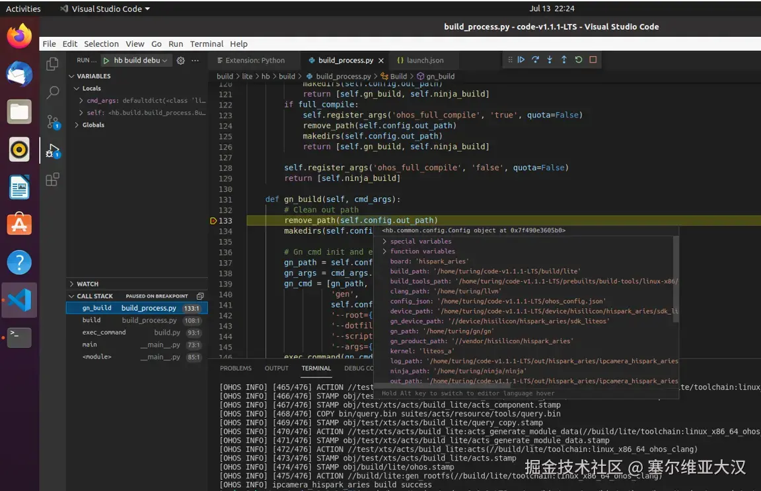Open the Extensions view in activity bar
This screenshot has width=761, height=491.
pyautogui.click(x=53, y=180)
